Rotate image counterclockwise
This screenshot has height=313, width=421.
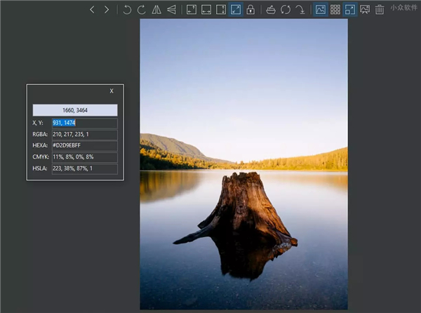coord(127,10)
